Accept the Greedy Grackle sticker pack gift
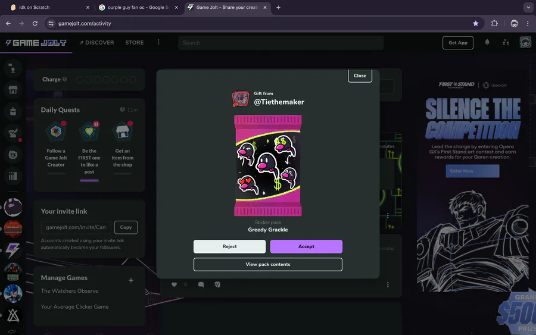This screenshot has width=536, height=335. [x=306, y=246]
